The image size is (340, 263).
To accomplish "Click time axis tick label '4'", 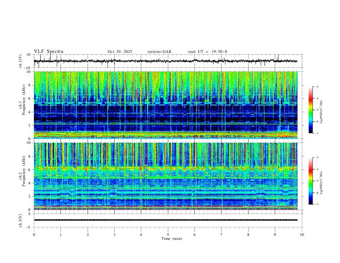I will click(x=141, y=235).
